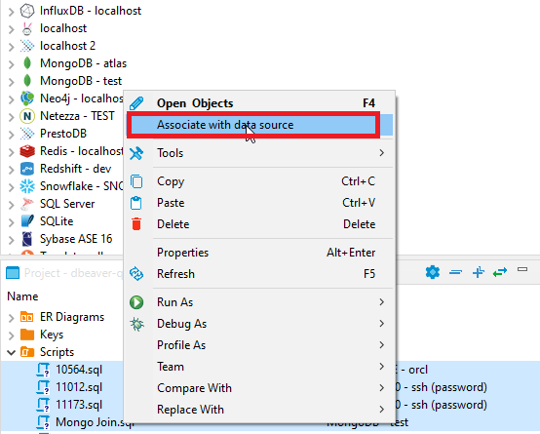Expand all with the plus icon
The image size is (540, 434).
(x=479, y=272)
